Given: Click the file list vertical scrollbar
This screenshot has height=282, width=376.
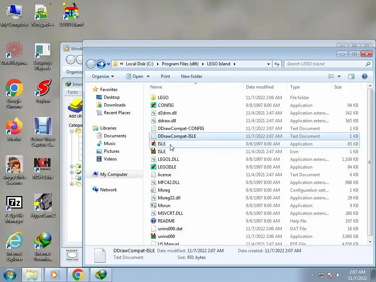Looking at the screenshot, I should tap(370, 162).
